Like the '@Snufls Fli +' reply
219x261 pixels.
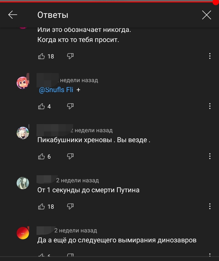(x=41, y=106)
